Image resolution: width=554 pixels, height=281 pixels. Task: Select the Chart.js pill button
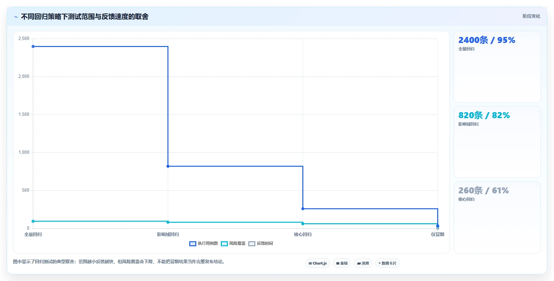pyautogui.click(x=318, y=263)
